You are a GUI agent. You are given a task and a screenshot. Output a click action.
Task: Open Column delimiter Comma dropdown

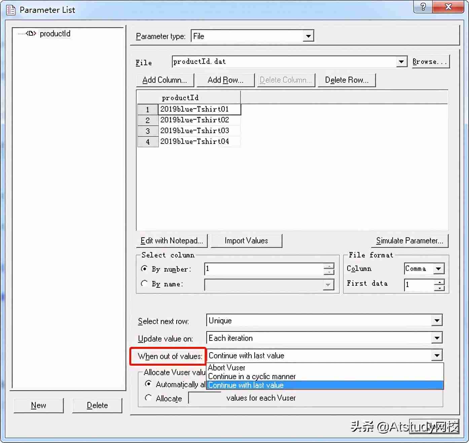pos(438,269)
